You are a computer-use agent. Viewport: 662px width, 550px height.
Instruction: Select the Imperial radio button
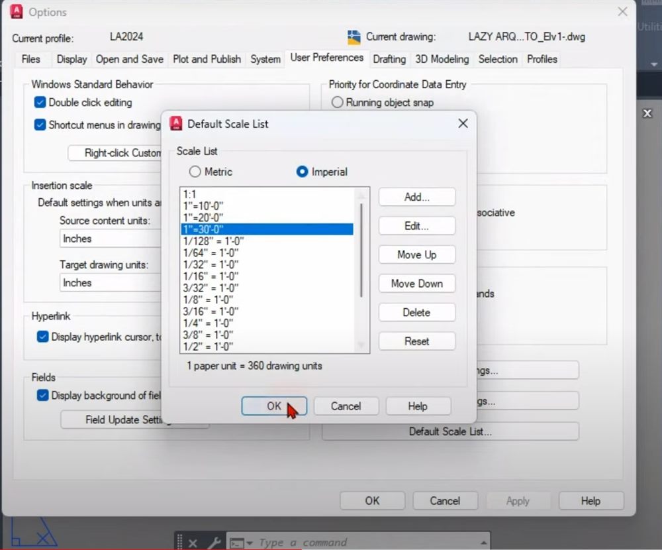click(x=302, y=172)
